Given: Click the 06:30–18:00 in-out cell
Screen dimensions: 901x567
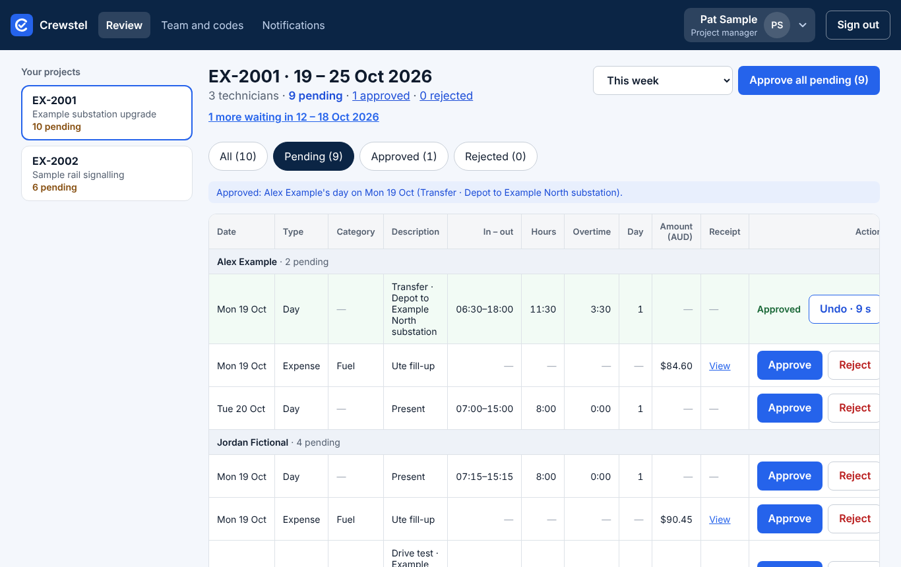Looking at the screenshot, I should (x=485, y=309).
